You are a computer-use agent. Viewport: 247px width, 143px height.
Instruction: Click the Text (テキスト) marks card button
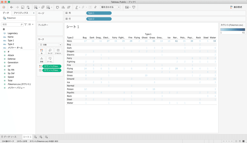pos(58,51)
